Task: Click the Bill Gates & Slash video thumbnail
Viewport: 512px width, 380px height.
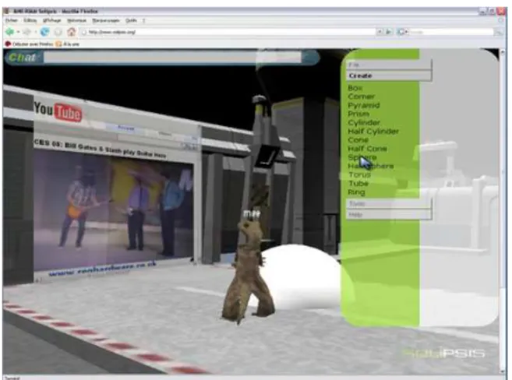Action: click(x=113, y=209)
